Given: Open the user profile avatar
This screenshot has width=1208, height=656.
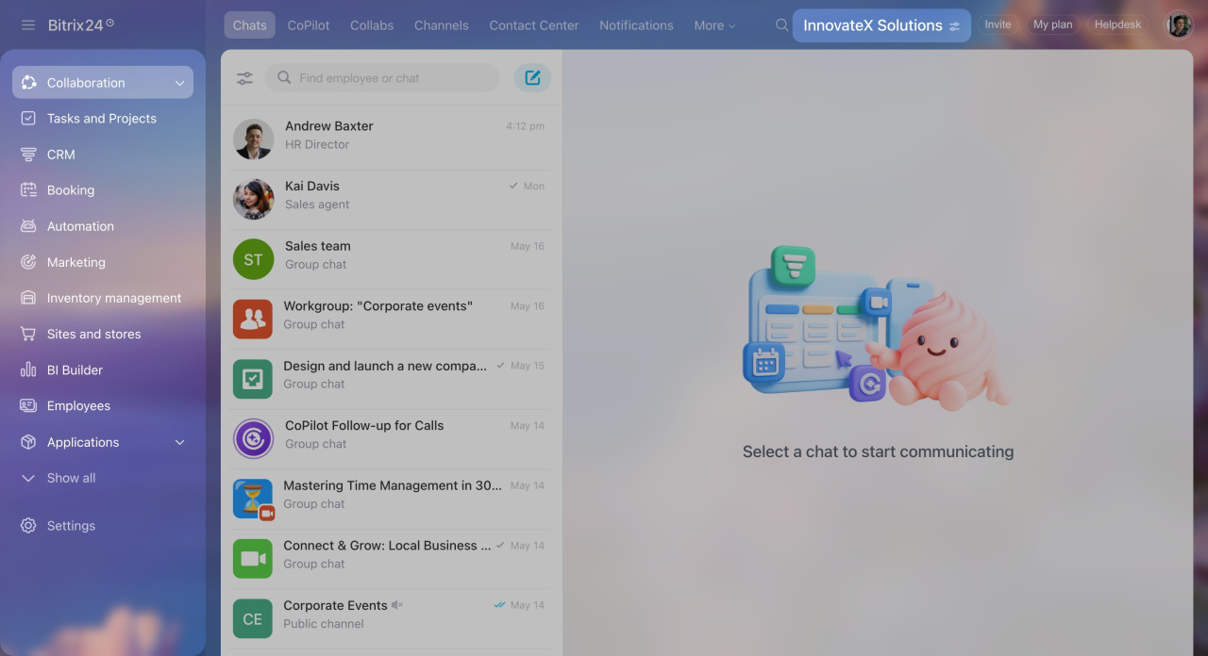Looking at the screenshot, I should point(1179,25).
